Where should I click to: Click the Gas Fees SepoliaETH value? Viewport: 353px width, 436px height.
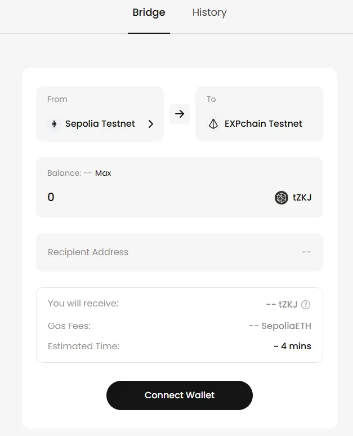[280, 326]
